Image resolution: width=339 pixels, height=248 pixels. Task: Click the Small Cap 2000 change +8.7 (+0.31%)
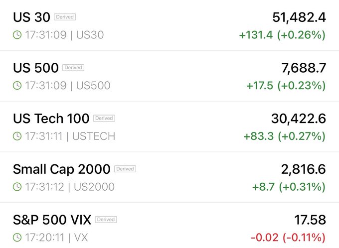[289, 187]
